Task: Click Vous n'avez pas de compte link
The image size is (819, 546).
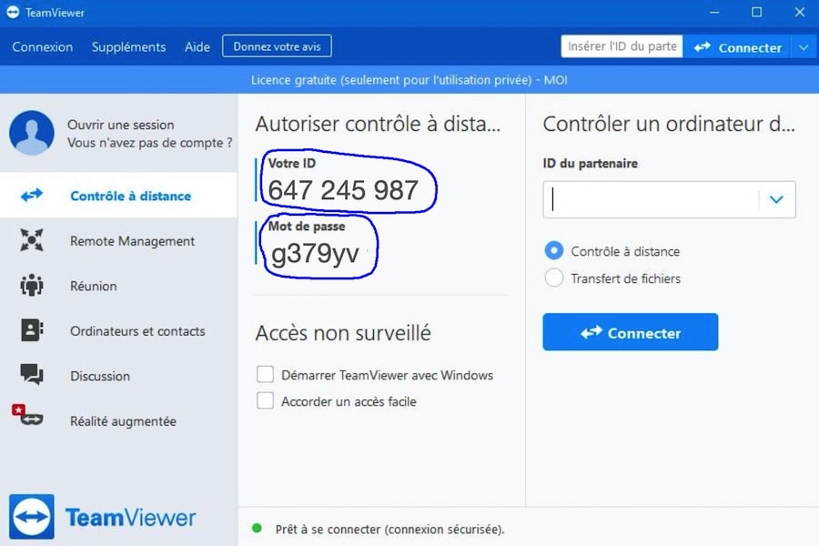Action: tap(149, 142)
